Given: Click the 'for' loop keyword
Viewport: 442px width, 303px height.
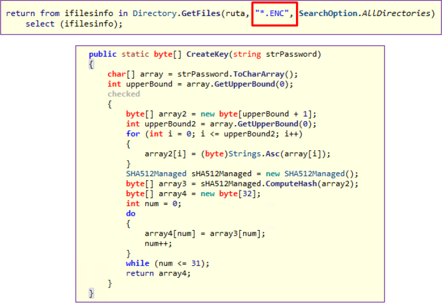Looking at the screenshot, I should click(133, 134).
